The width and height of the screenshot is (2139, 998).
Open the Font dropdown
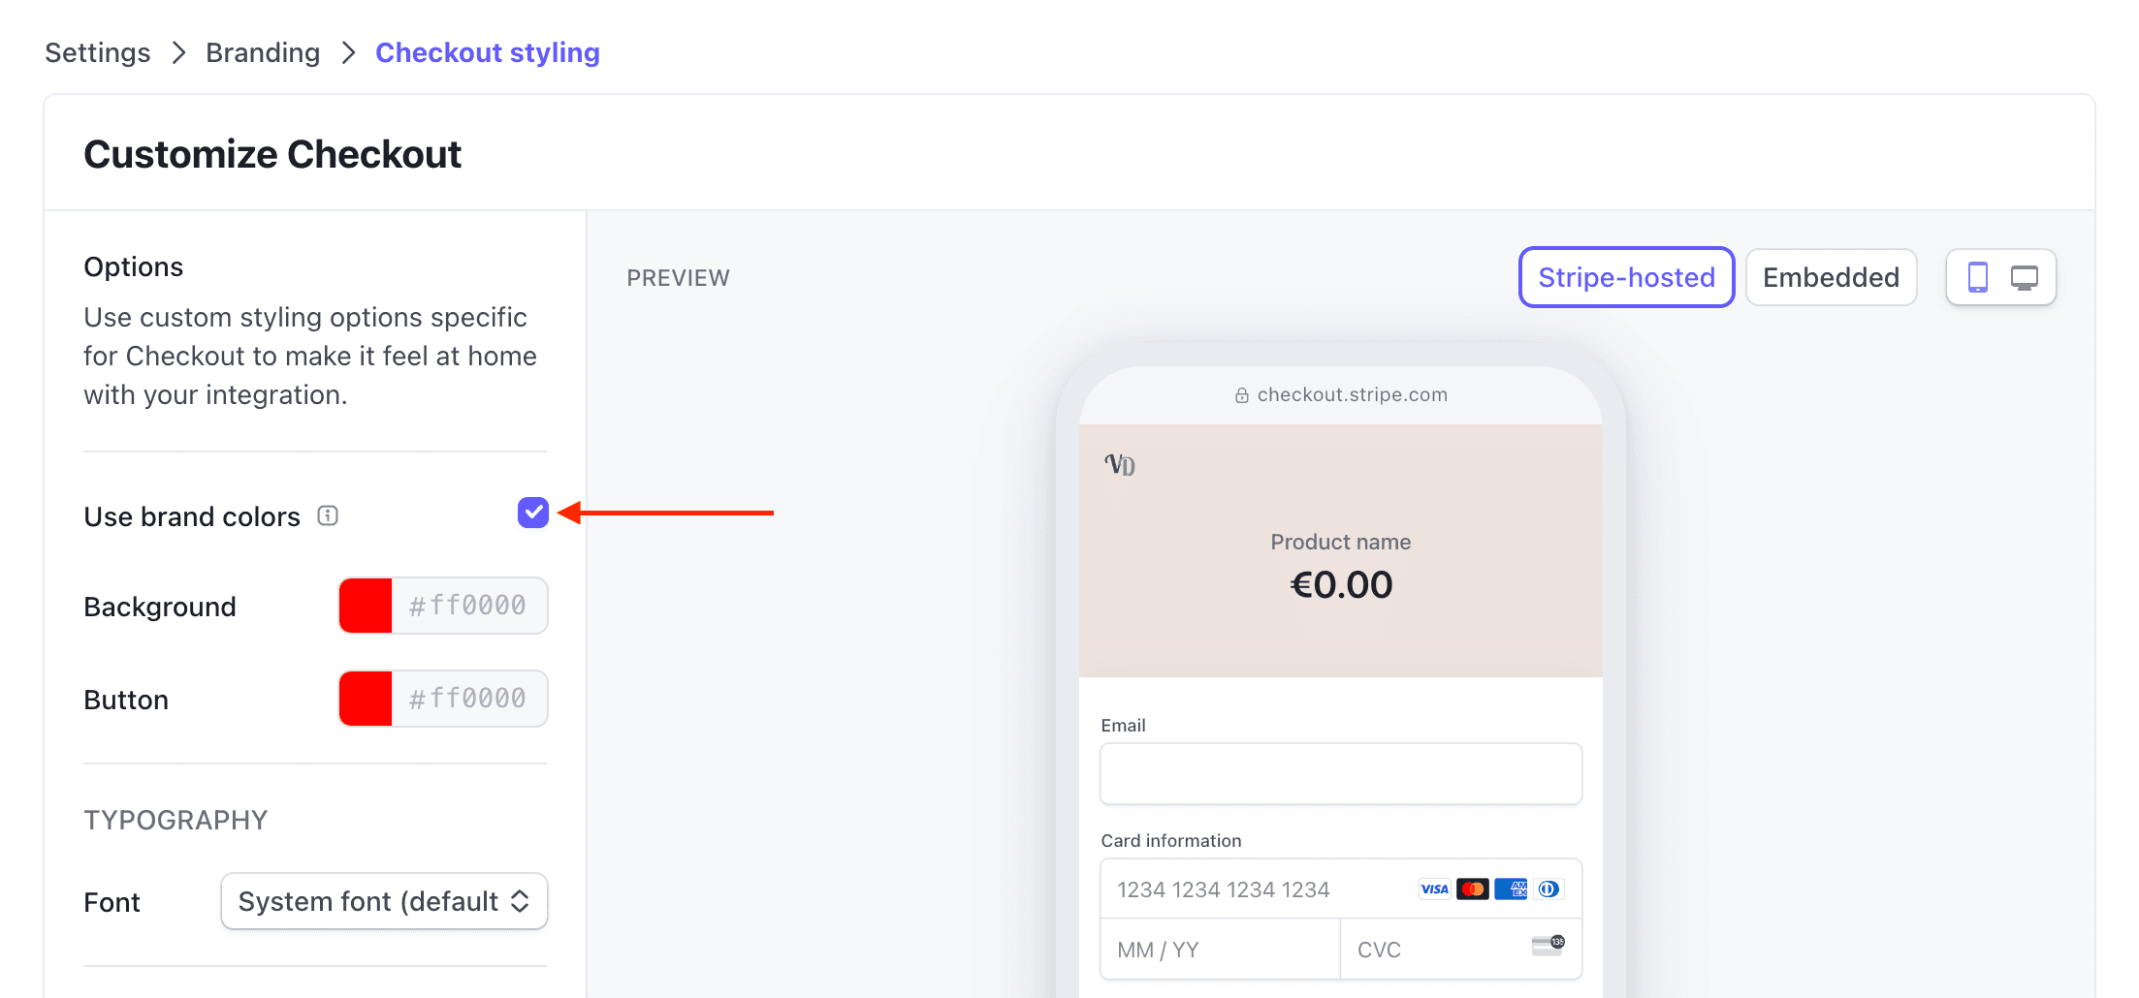(384, 902)
